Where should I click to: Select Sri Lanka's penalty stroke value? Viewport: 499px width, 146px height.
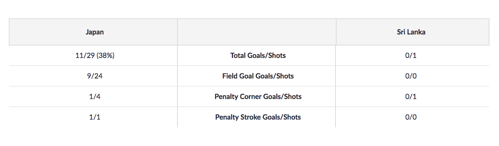411,117
